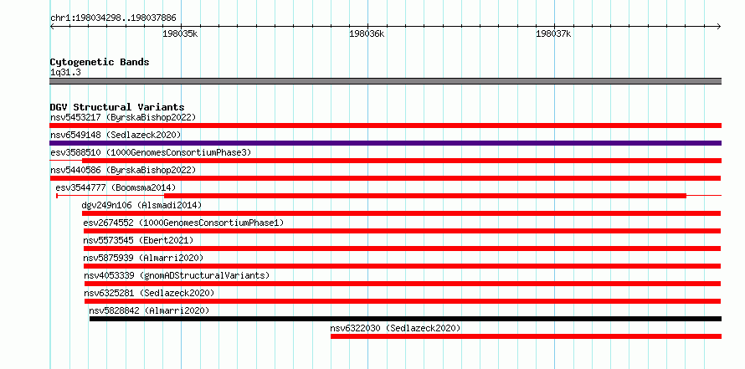Click the nsv5828842 (Almarri2020) label
This screenshot has height=369, width=745.
[149, 310]
